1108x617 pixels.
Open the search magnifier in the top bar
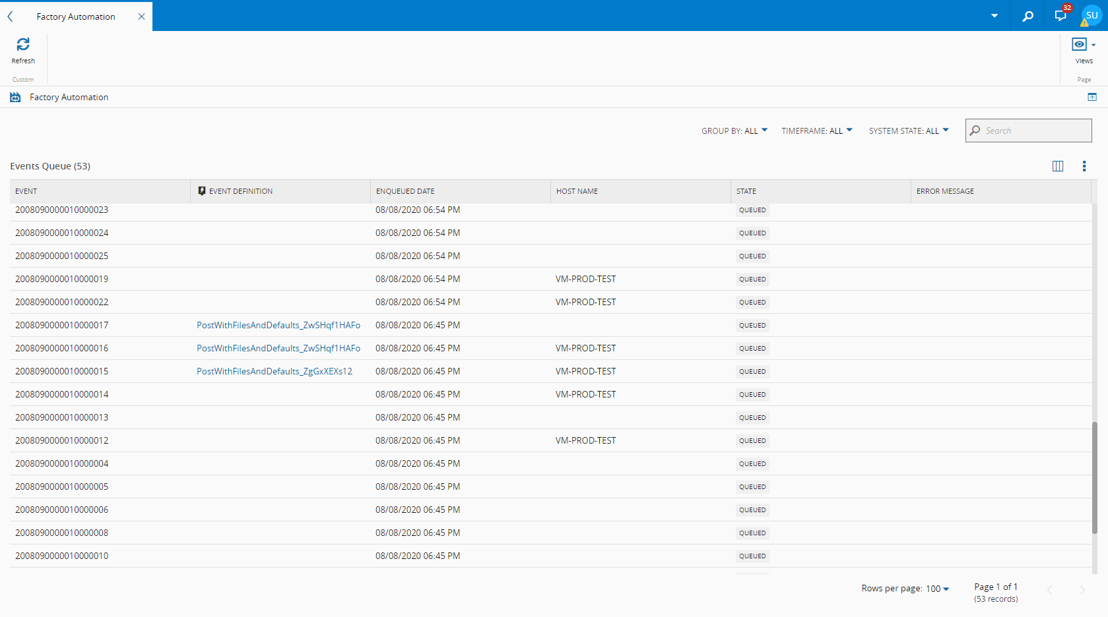[1027, 16]
